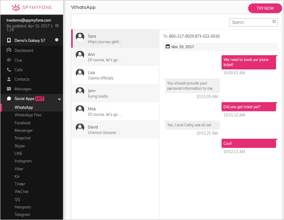Viewport: 284px width, 220px height.
Task: Open Facebook in the sidebar
Action: [23, 123]
